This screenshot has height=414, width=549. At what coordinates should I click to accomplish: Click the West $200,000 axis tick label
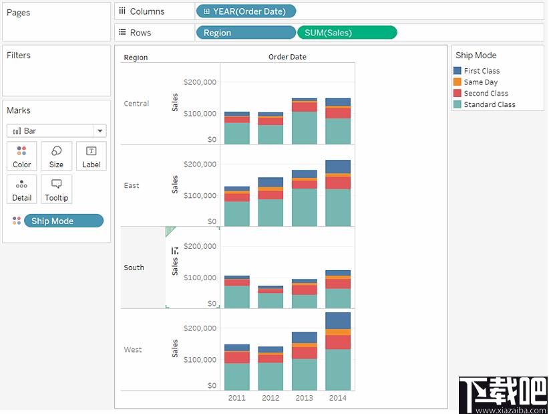(200, 328)
